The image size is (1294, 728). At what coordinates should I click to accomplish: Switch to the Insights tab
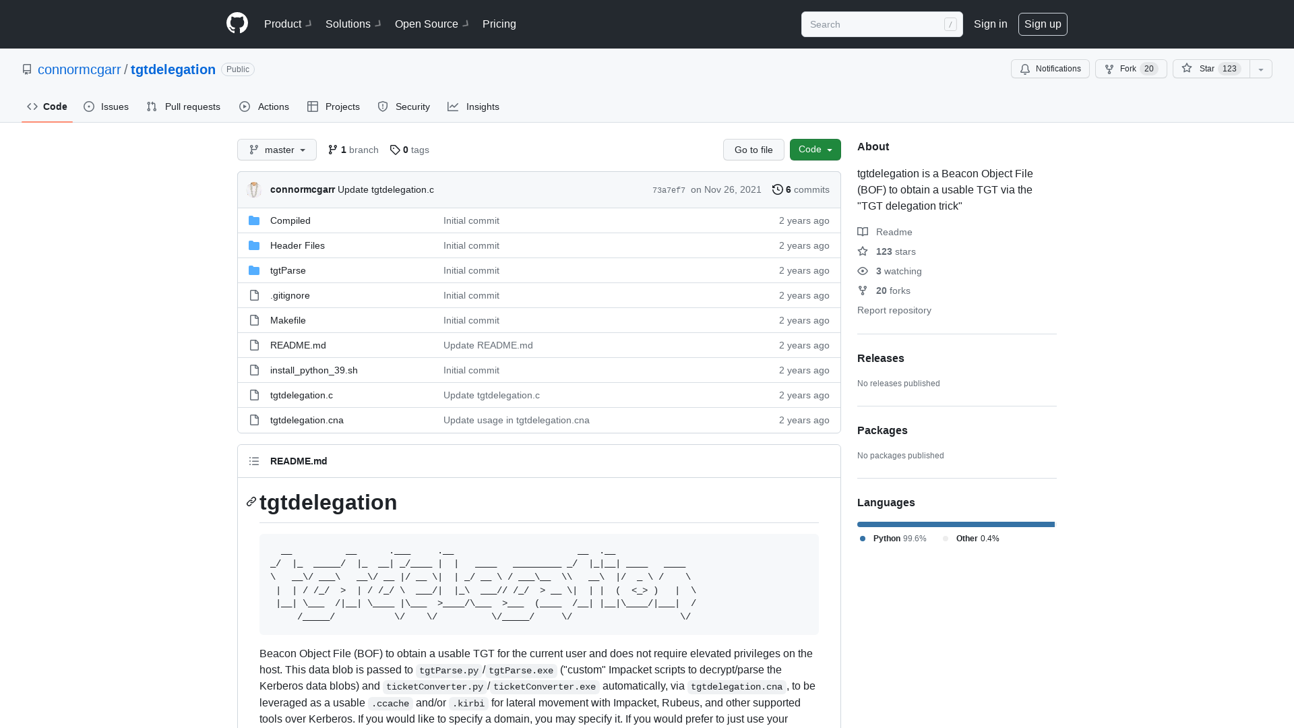(474, 107)
